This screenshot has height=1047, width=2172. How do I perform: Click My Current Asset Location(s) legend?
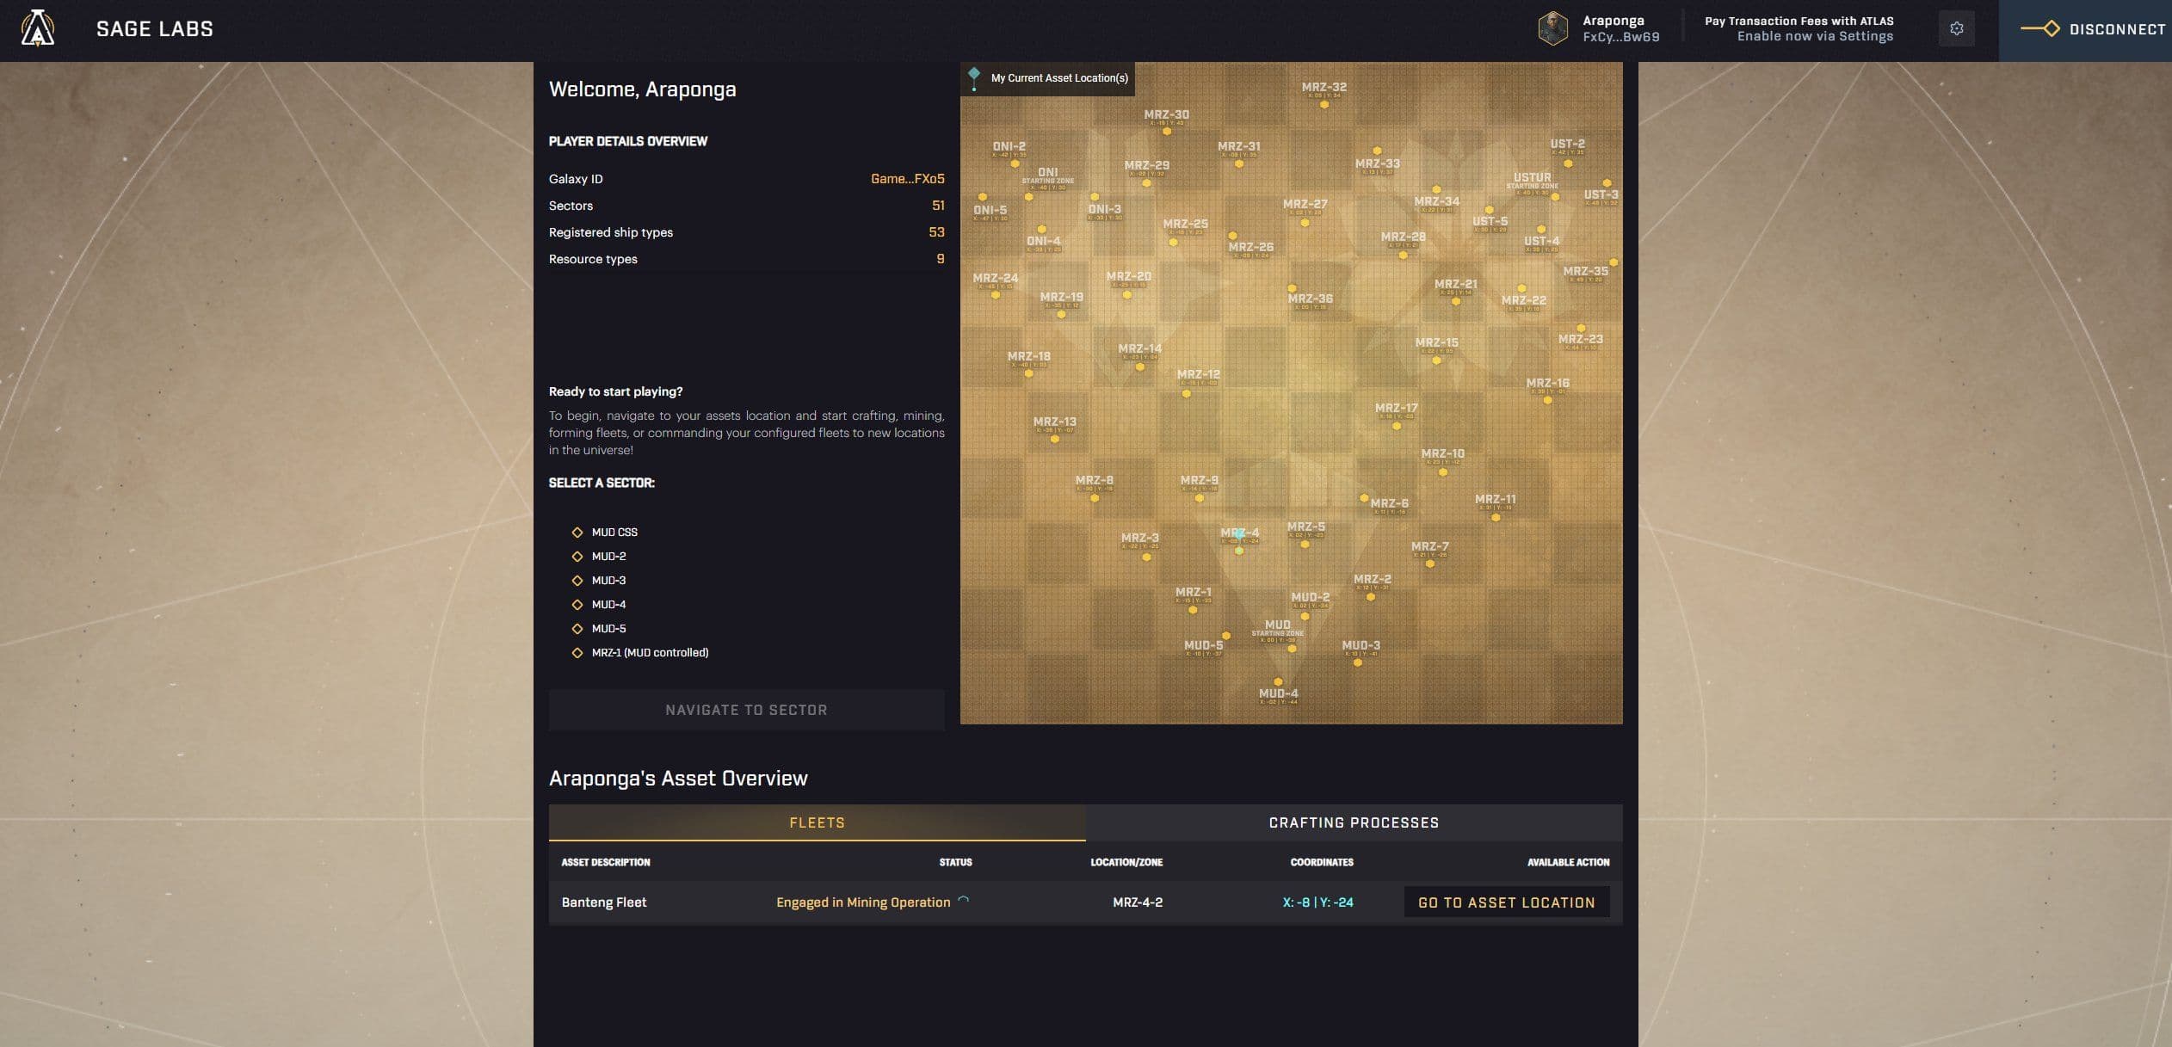1048,78
